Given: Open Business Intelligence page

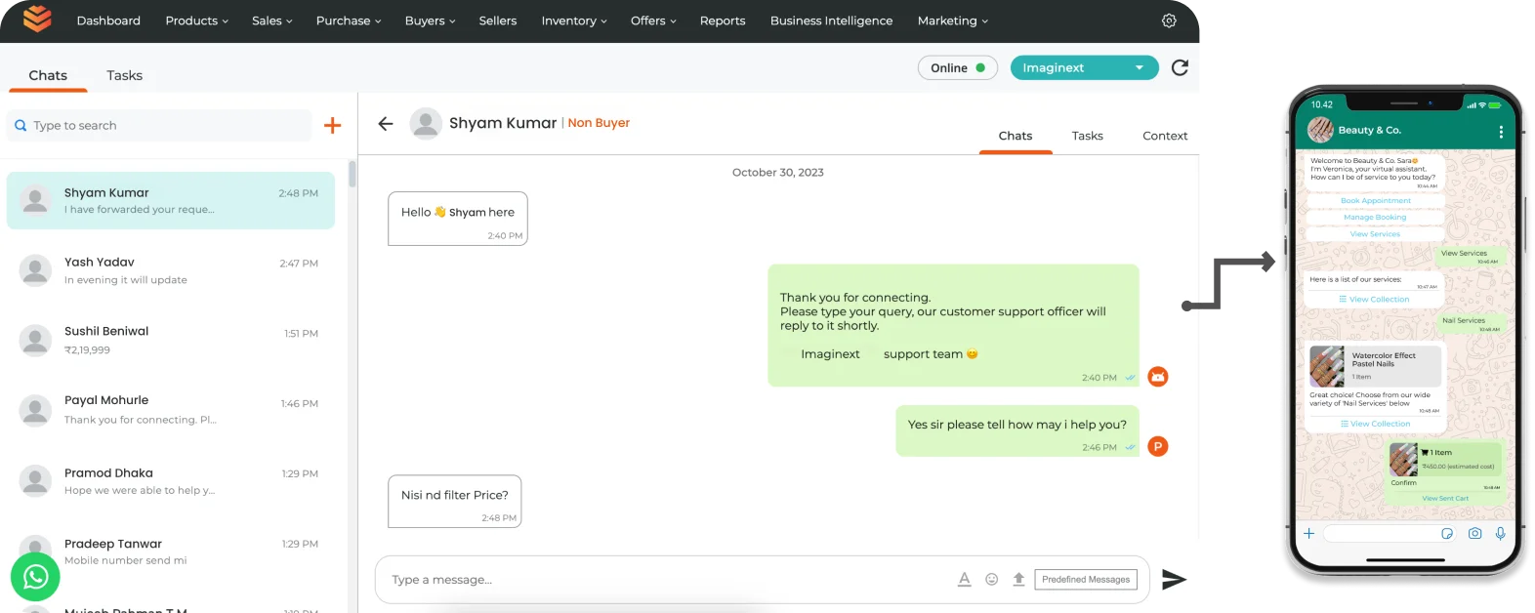Looking at the screenshot, I should [831, 20].
